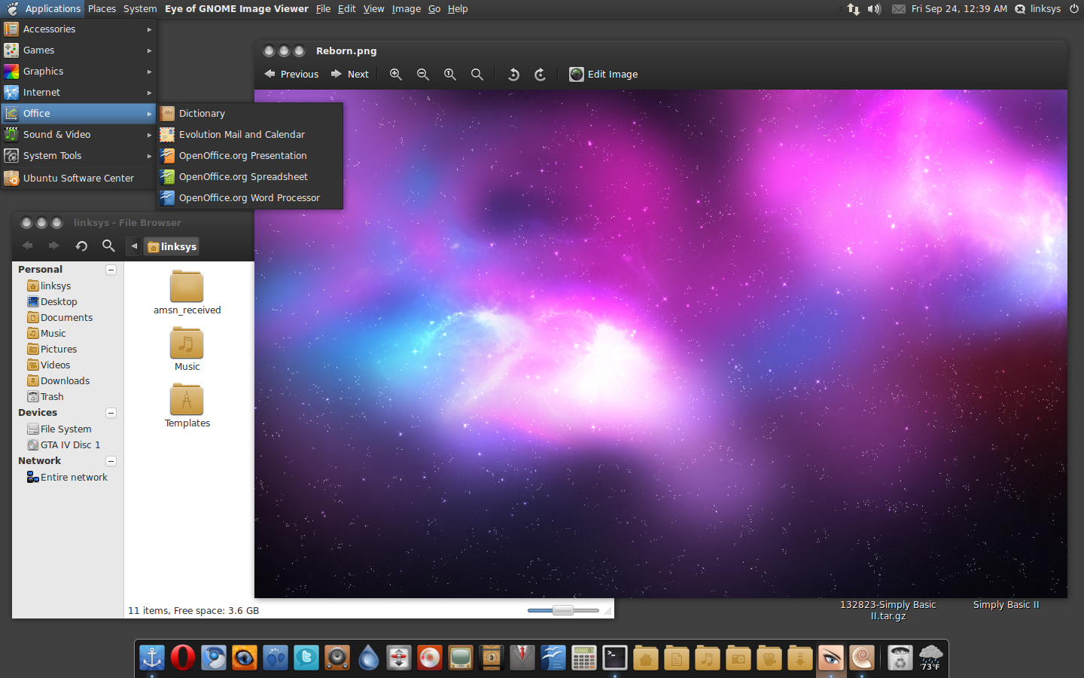Open the Games submenu
Screen dimensions: 1084x678
click(78, 50)
